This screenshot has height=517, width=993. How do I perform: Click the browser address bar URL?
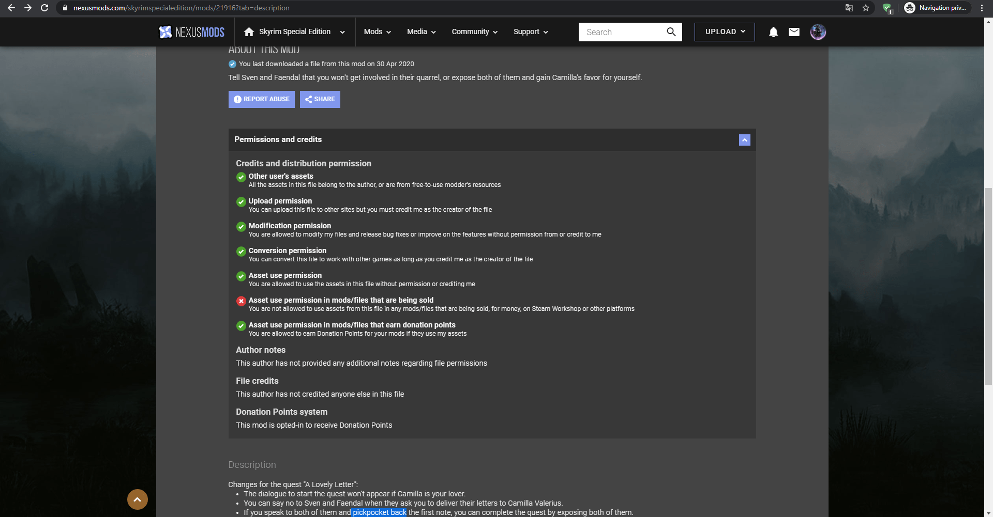182,8
